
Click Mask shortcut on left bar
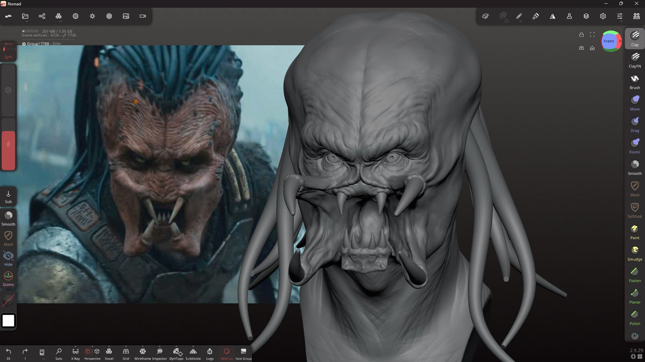pos(8,238)
